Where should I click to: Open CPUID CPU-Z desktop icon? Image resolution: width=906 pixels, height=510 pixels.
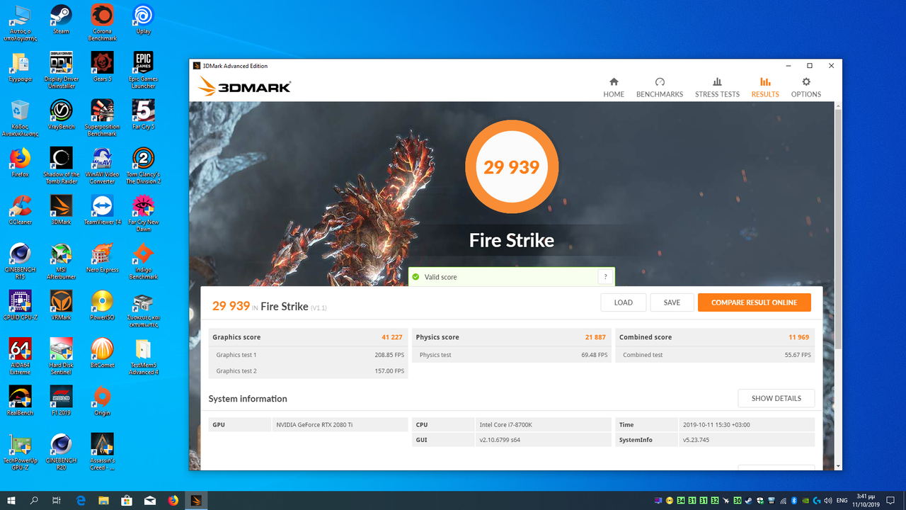click(x=20, y=305)
